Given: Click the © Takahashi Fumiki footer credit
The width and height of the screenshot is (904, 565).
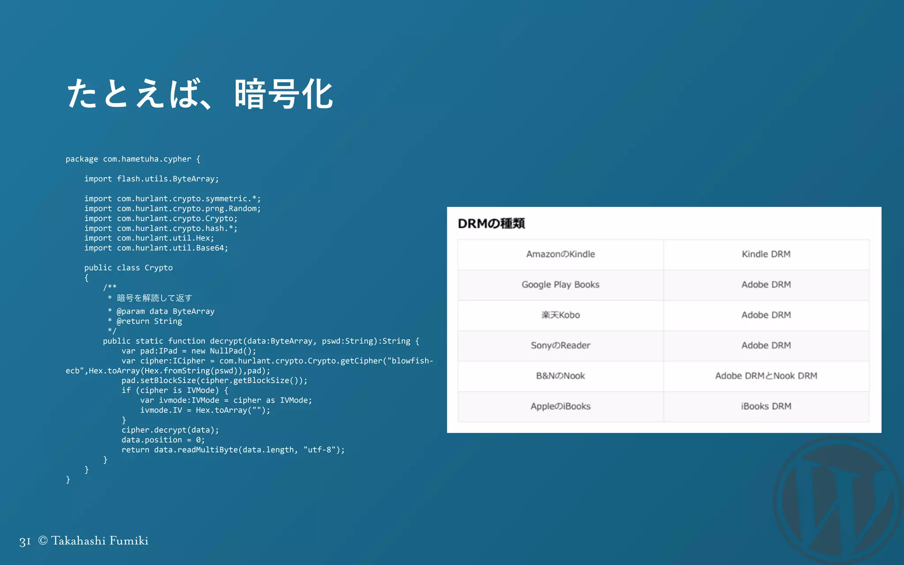Looking at the screenshot, I should click(x=93, y=541).
